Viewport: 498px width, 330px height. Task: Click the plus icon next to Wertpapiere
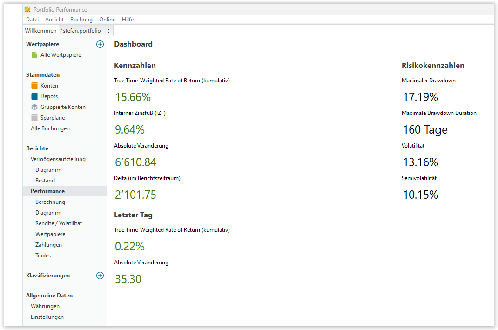pyautogui.click(x=100, y=44)
